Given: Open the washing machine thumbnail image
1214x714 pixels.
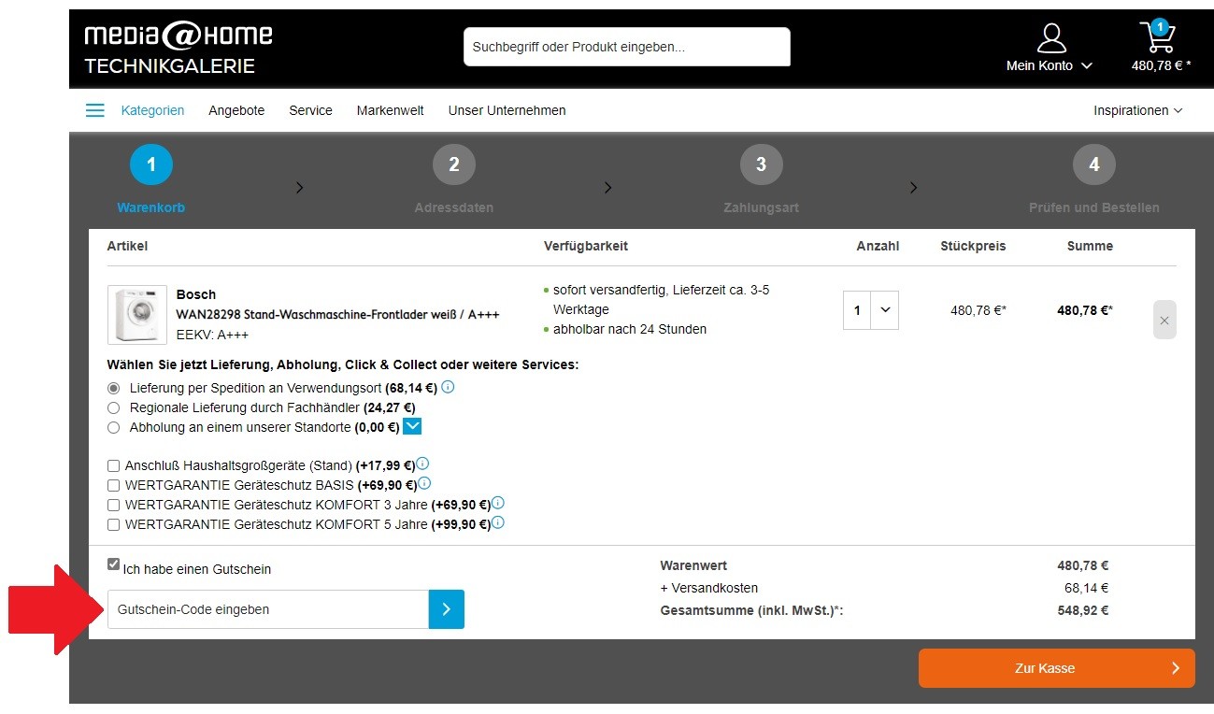Looking at the screenshot, I should pyautogui.click(x=137, y=315).
